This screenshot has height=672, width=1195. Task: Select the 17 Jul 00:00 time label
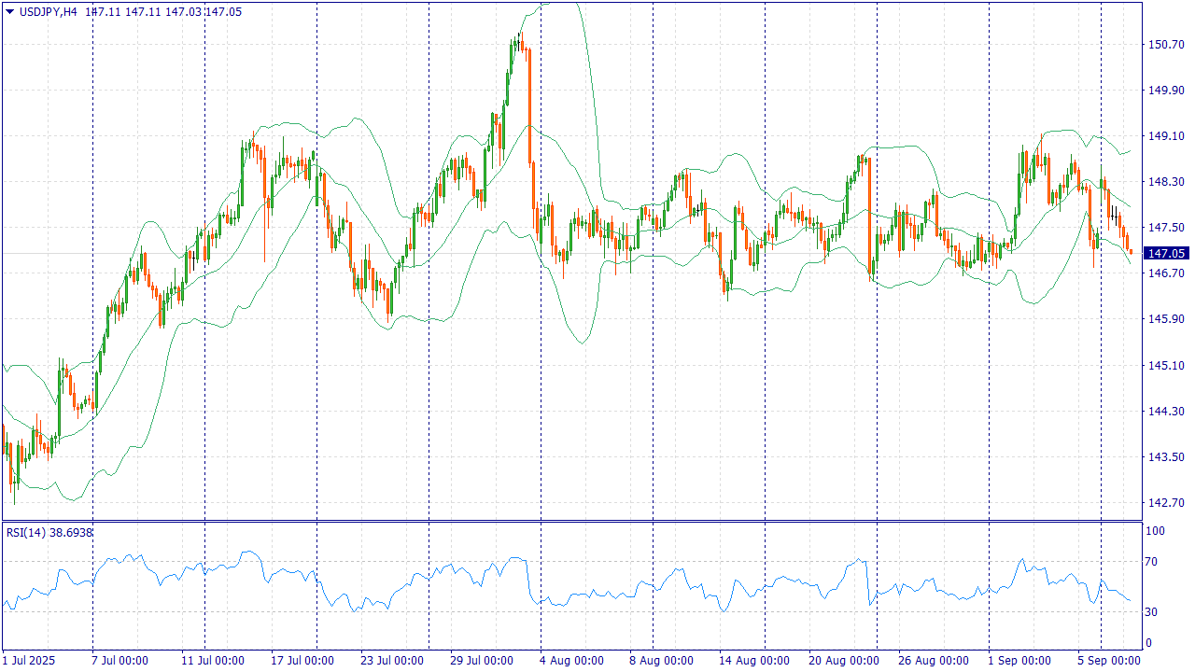(303, 661)
